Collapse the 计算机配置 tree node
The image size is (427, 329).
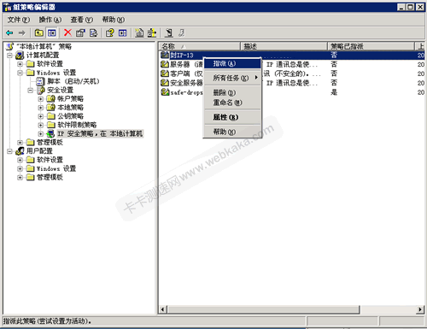point(9,56)
